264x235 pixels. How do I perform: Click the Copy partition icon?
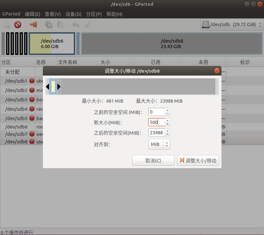48,24
